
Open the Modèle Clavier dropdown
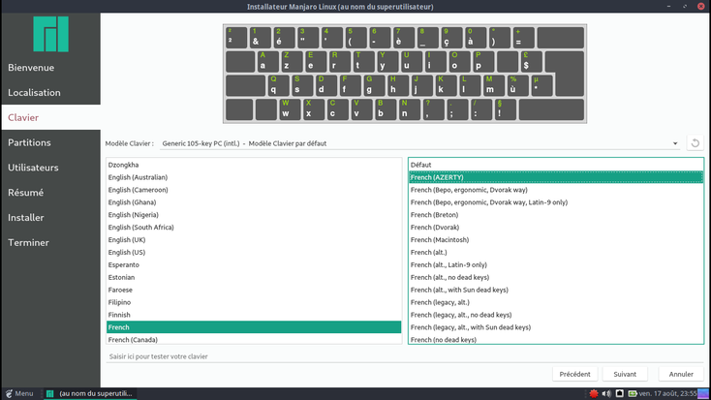click(419, 143)
